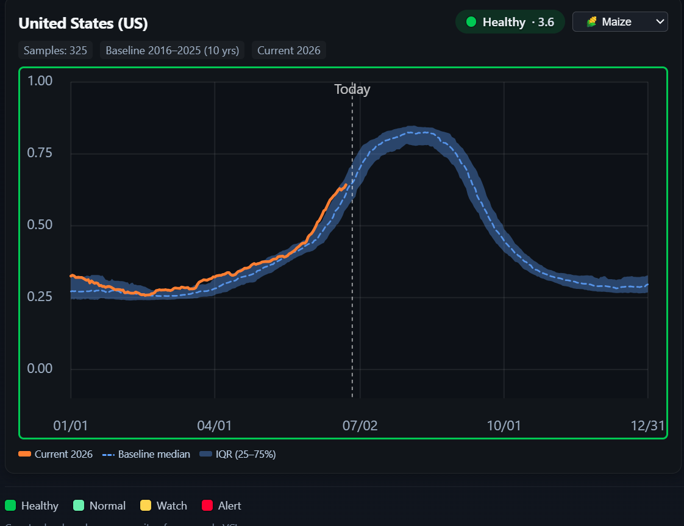
Task: Click the mint Normal legend square
Action: point(79,505)
